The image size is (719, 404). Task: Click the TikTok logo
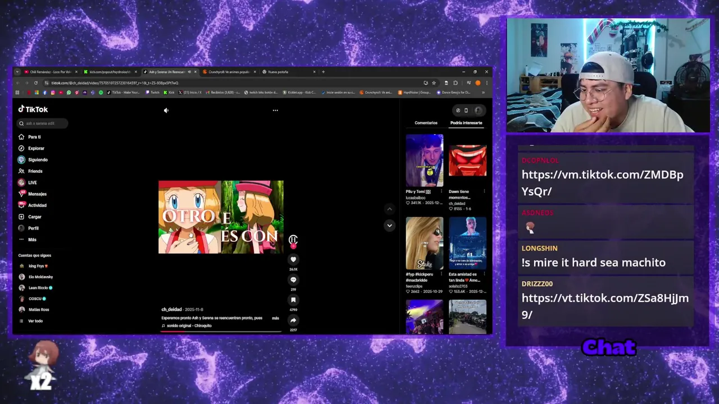pos(33,109)
